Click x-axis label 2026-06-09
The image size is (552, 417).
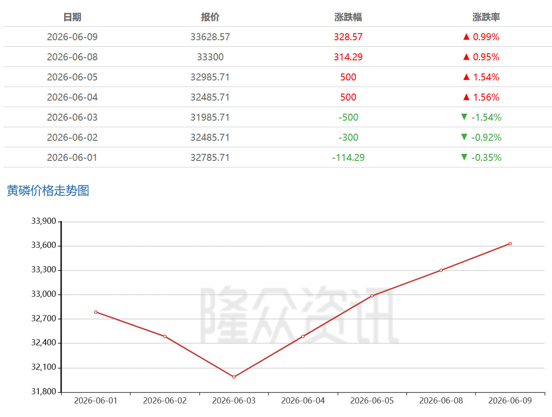coord(510,400)
